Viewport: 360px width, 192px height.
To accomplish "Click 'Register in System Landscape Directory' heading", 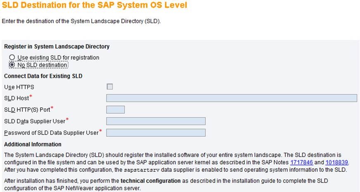I will [57, 47].
